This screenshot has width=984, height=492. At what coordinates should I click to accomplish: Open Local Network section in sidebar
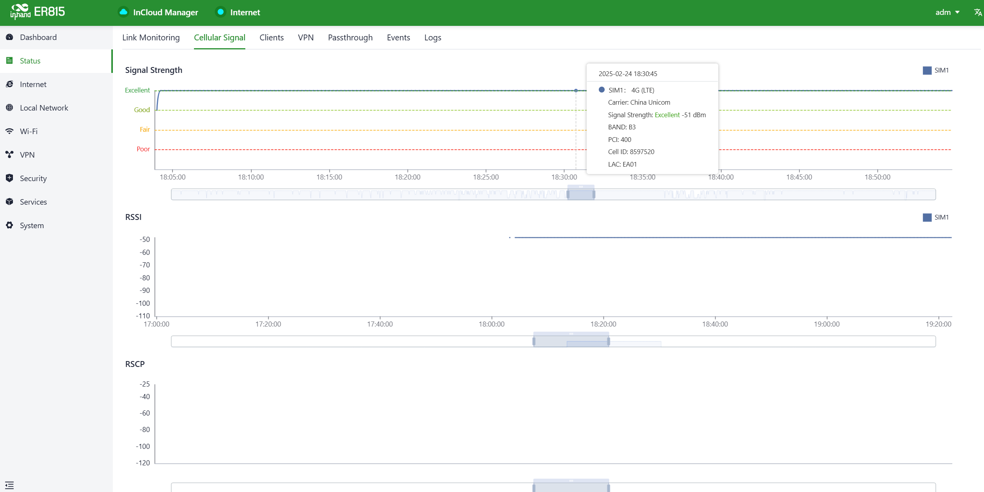pyautogui.click(x=44, y=108)
